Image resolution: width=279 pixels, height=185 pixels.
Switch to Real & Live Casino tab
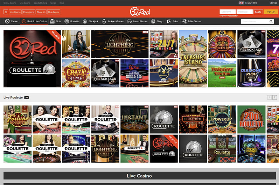(x=34, y=21)
